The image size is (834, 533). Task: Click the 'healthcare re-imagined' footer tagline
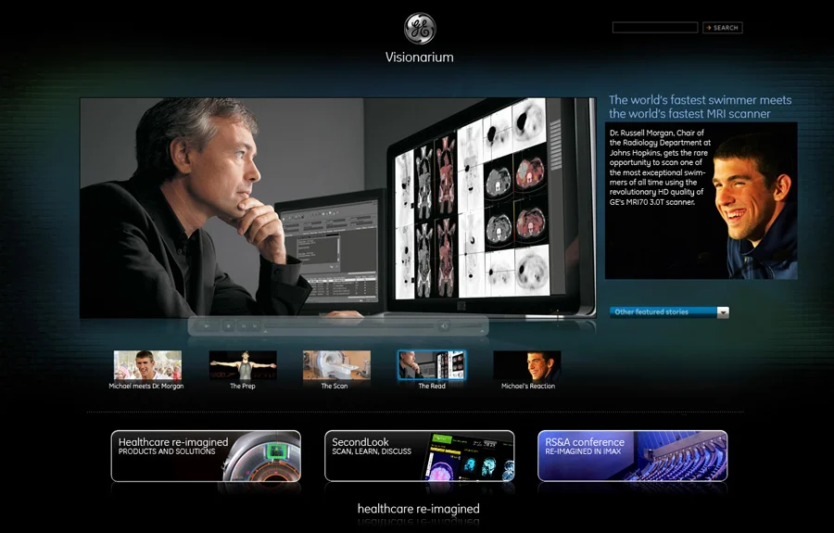pyautogui.click(x=419, y=509)
